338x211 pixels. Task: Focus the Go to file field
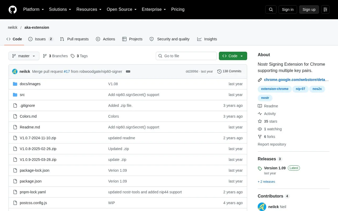[186, 56]
